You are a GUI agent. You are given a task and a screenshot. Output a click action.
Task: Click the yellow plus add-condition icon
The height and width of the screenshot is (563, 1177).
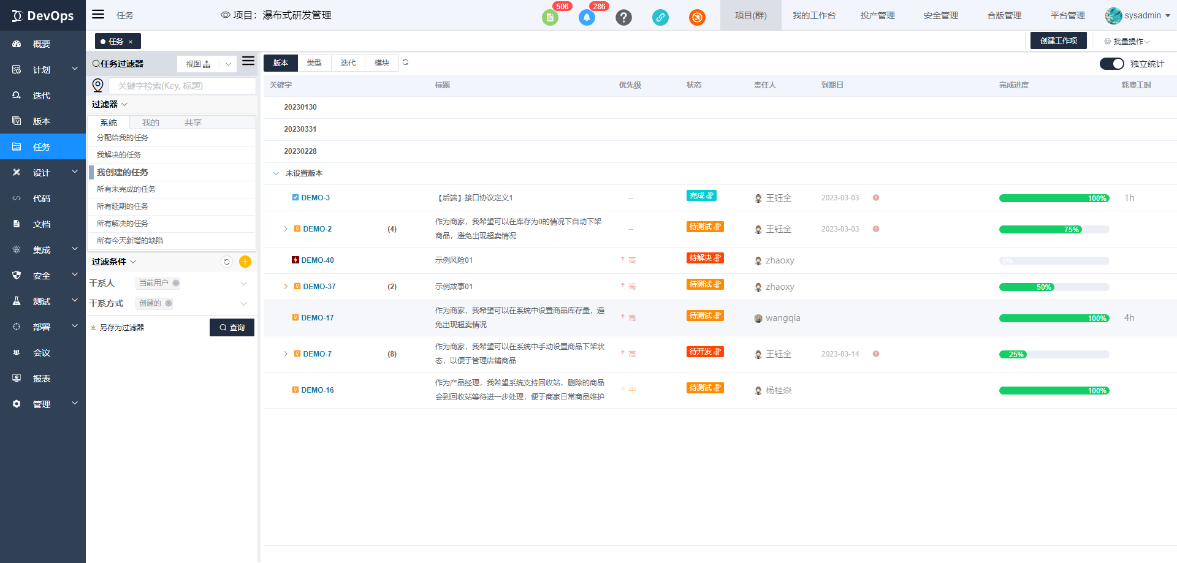(x=245, y=262)
